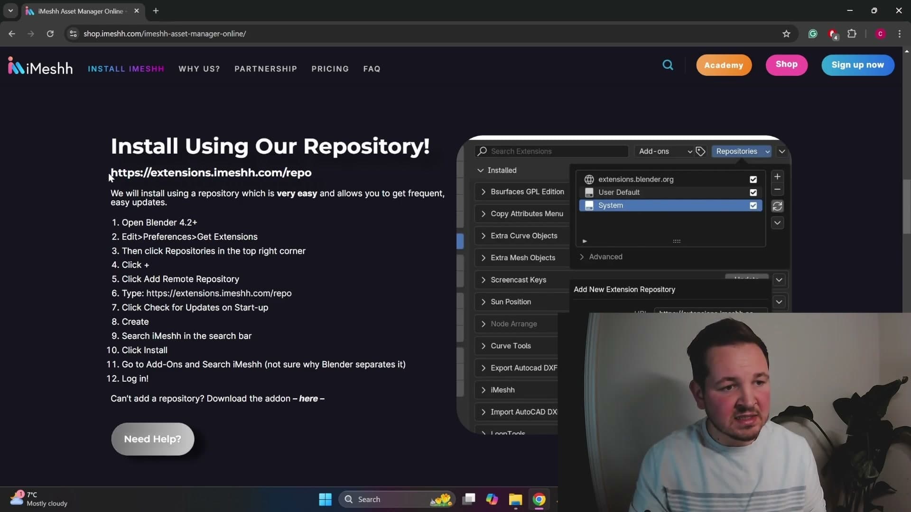Open the dropdown arrow right of Repositories

[782, 151]
